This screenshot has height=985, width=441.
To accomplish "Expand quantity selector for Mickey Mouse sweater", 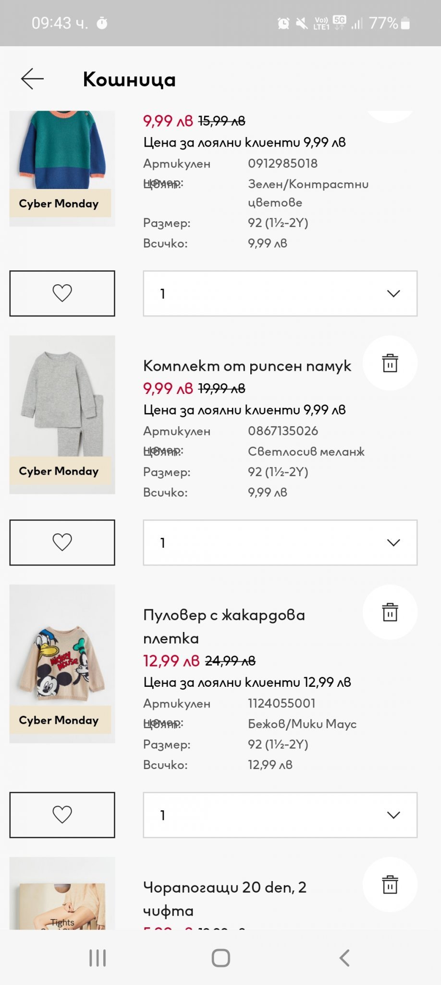I will coord(280,815).
